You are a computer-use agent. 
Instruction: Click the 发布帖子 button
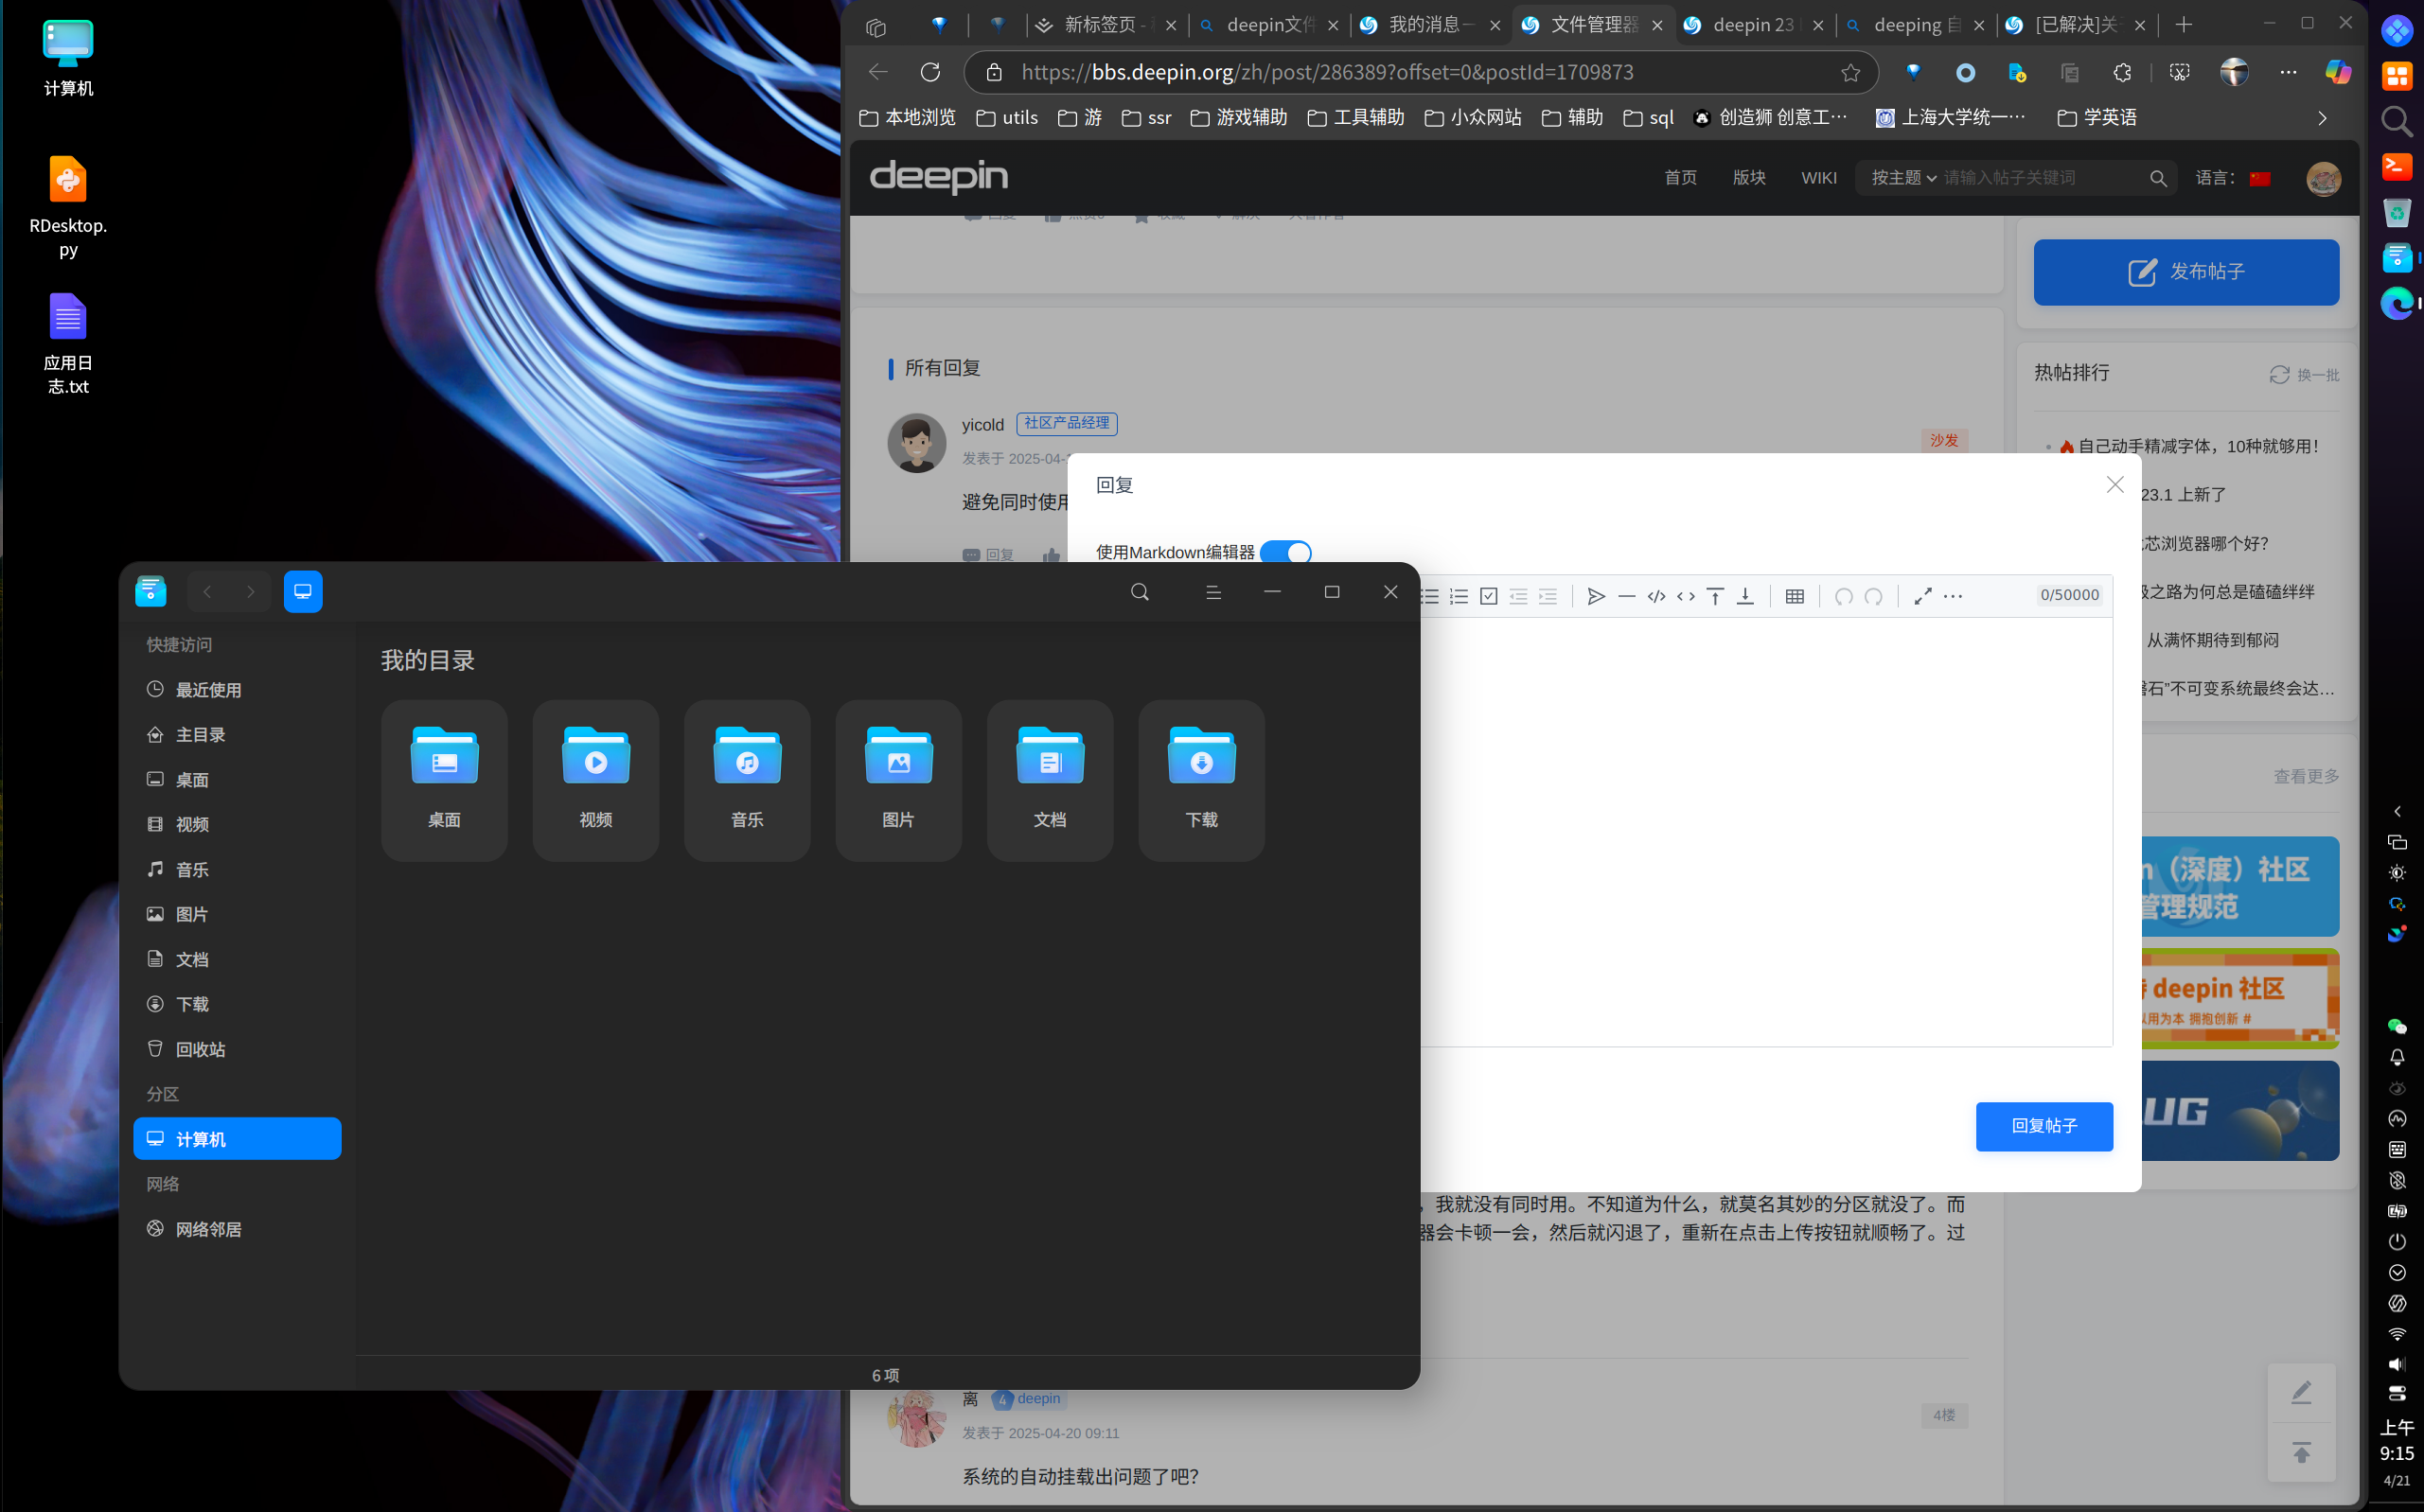(x=2185, y=272)
